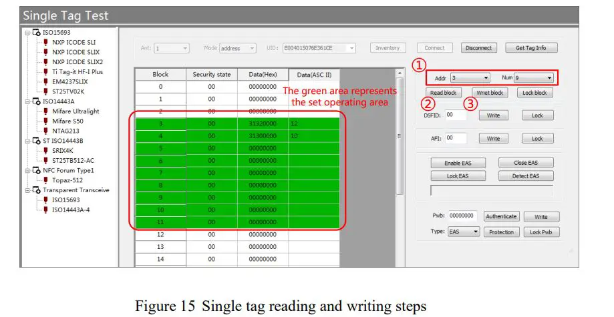Select Topaz-512 tag entry
Viewport: 614px width, 317px height.
(67, 180)
